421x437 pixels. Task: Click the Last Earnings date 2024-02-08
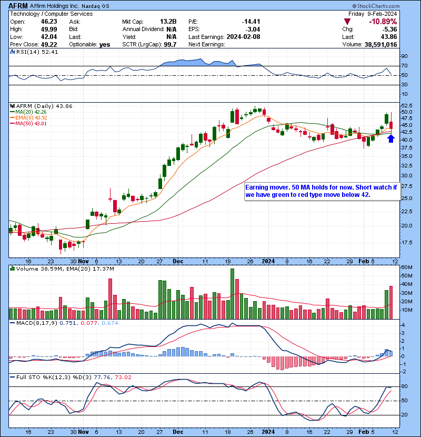pyautogui.click(x=243, y=37)
